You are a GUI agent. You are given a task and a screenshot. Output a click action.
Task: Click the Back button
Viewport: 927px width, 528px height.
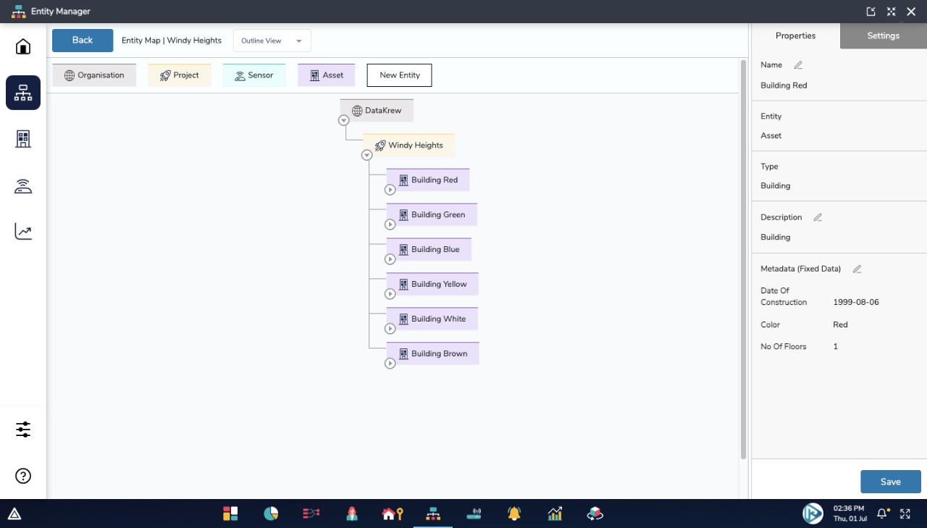pyautogui.click(x=83, y=41)
